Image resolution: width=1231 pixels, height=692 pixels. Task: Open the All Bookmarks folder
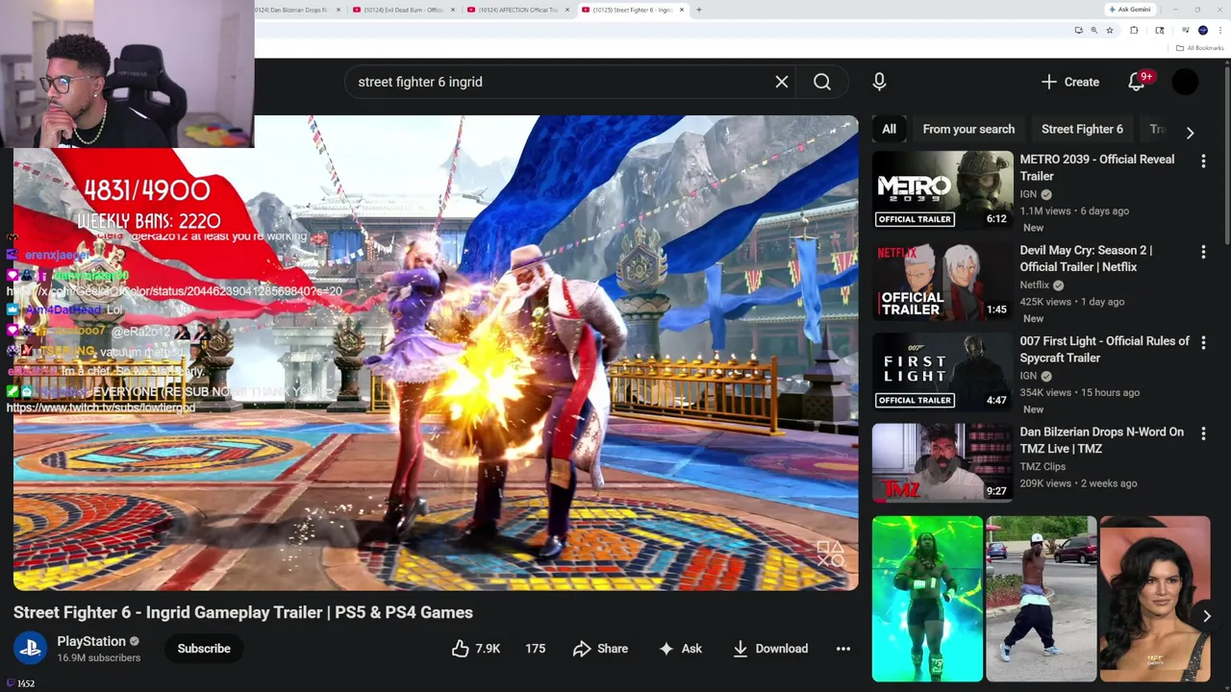1200,48
